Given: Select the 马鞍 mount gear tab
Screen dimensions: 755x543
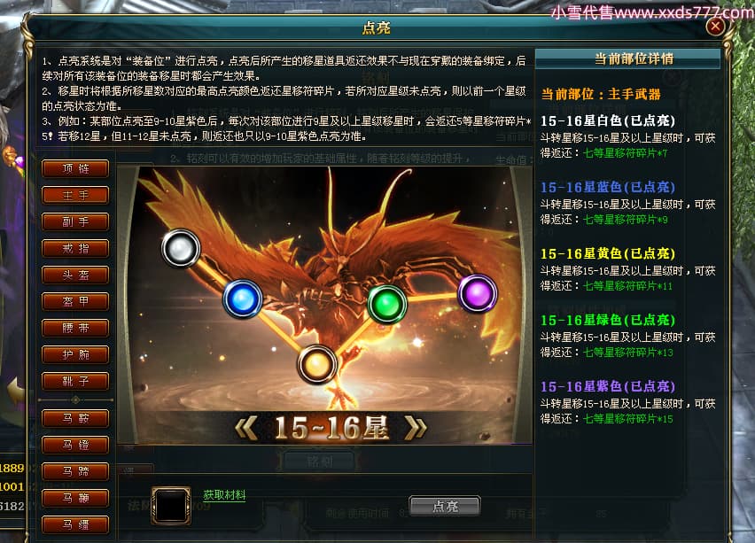Looking at the screenshot, I should [75, 418].
